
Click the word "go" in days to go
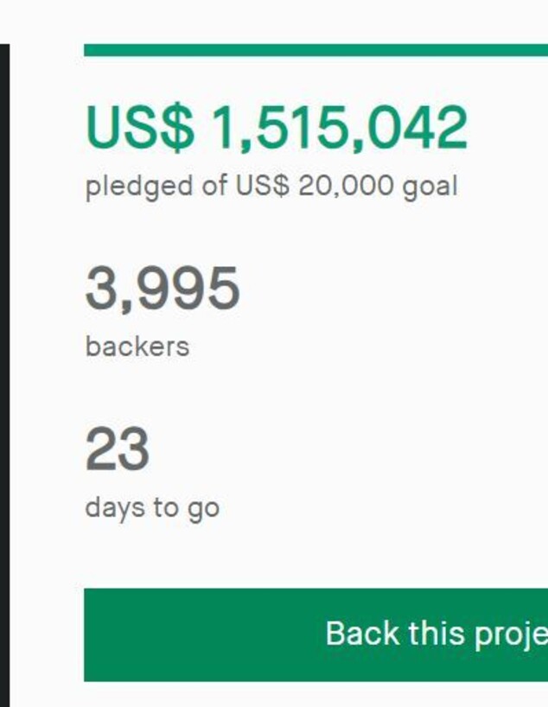[x=204, y=509]
